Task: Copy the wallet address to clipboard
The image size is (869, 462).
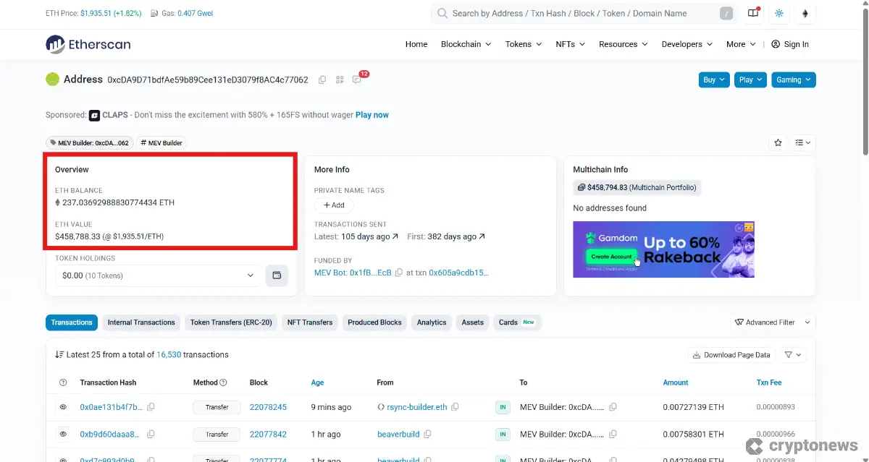Action: click(x=322, y=80)
